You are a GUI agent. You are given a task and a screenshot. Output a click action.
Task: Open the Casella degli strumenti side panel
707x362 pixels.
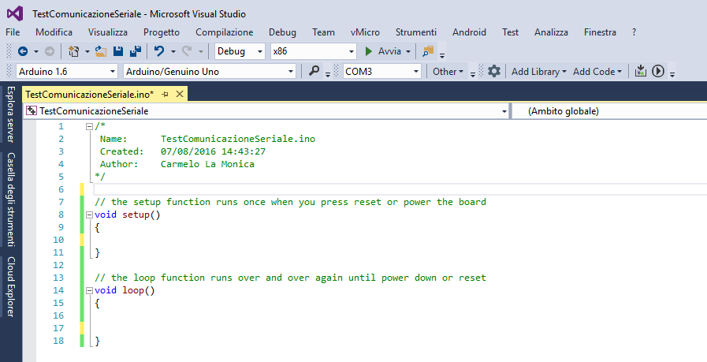click(x=11, y=200)
